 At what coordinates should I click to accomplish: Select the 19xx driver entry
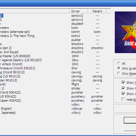tap(75, 60)
